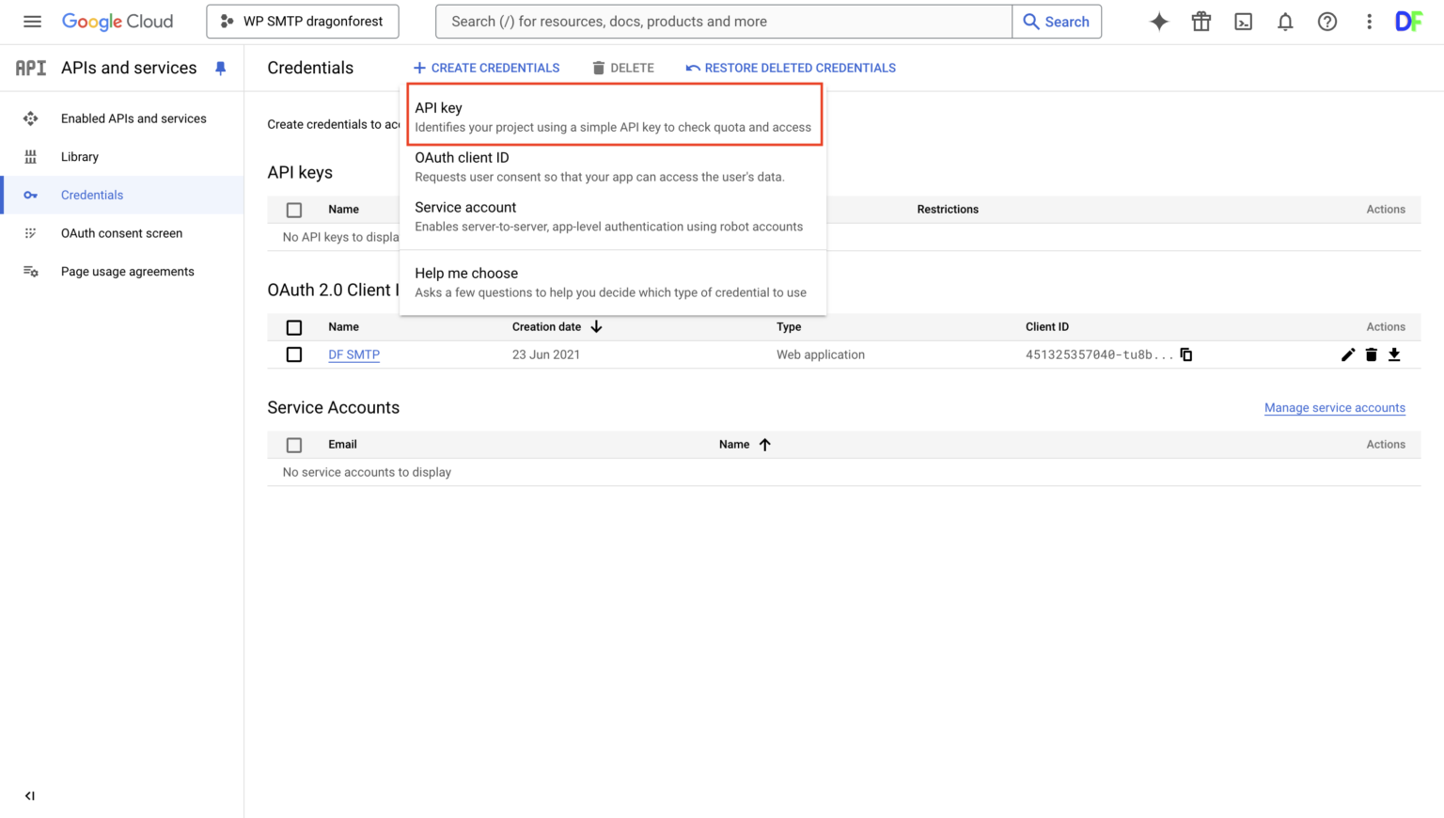Click the Library grid icon
Screen dimensions: 1444x818
pyautogui.click(x=31, y=157)
